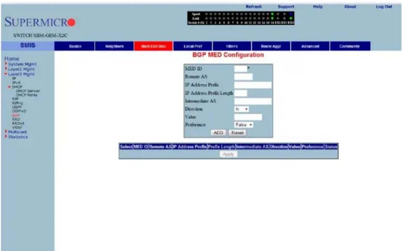Focus the Remote AS input field

[x=243, y=77]
